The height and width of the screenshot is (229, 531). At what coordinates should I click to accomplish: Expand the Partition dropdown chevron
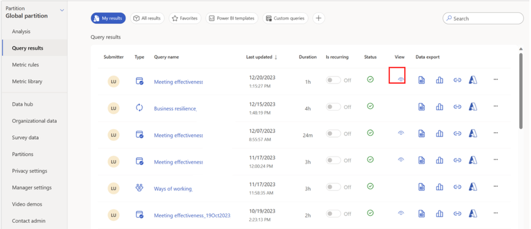click(x=62, y=10)
